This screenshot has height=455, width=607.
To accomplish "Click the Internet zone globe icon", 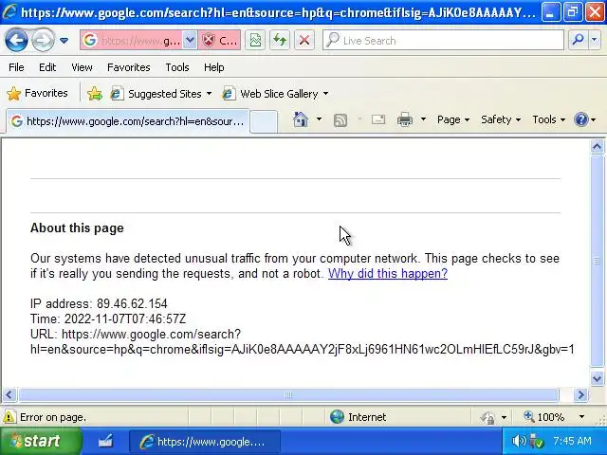I will [x=337, y=417].
